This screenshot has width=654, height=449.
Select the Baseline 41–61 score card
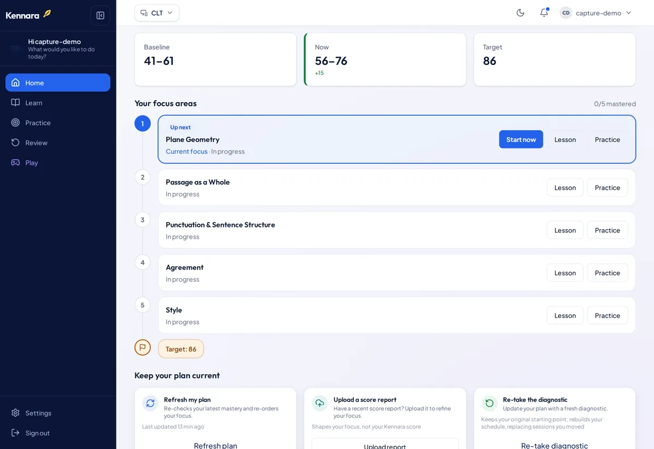point(215,59)
